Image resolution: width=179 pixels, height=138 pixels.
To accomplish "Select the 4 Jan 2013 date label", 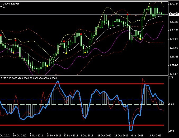I will click(137, 136).
